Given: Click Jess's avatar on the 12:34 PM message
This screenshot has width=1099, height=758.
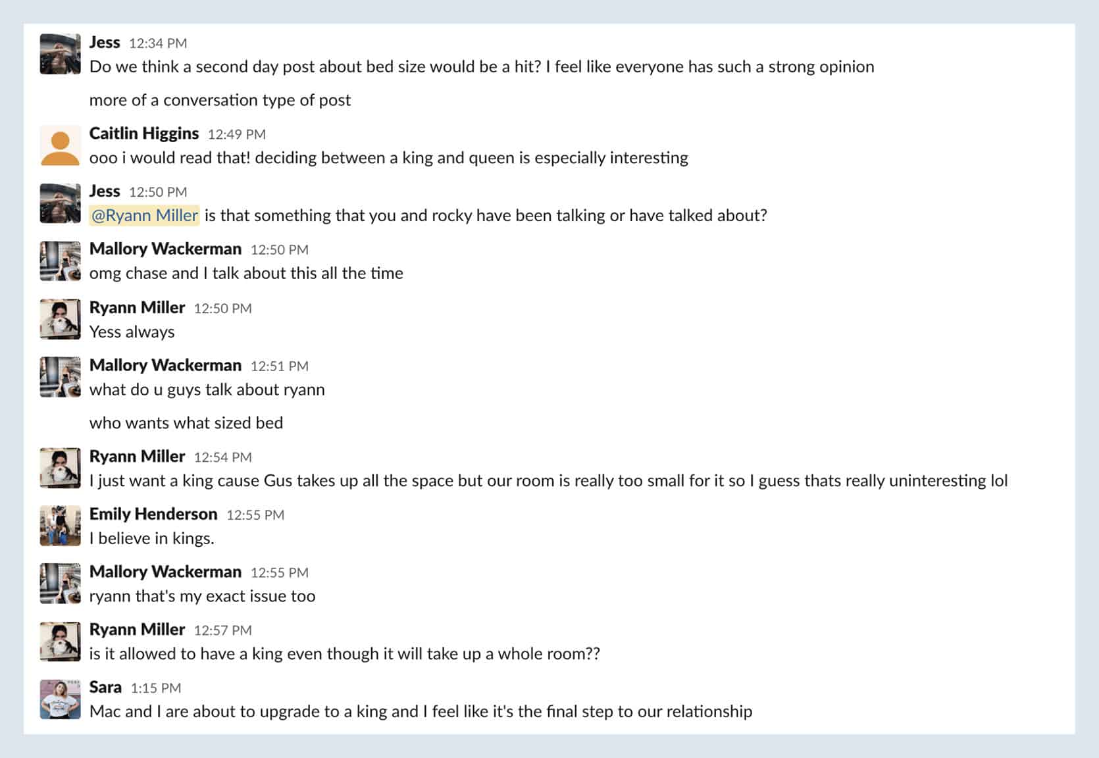Looking at the screenshot, I should [x=60, y=54].
